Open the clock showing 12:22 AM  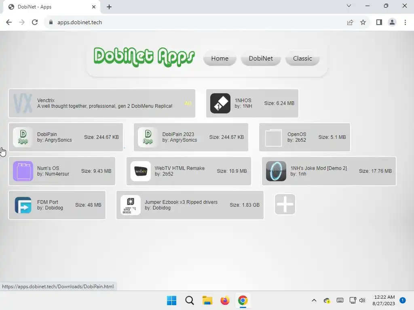coord(384,300)
